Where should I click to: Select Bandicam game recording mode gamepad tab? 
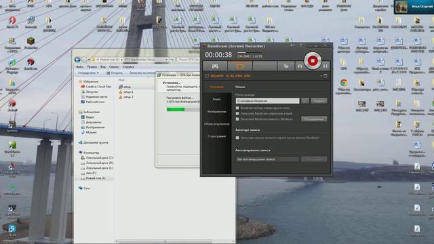point(215,66)
